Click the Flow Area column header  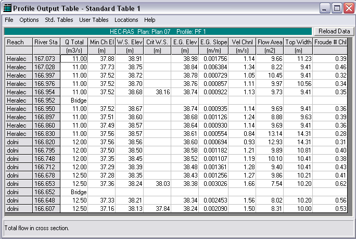[270, 42]
